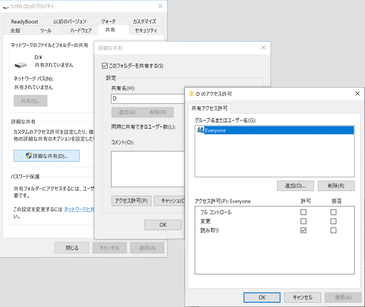Viewport: 365px width, 307px height.
Task: Click the shield icon on 詳細な共有(D)... button
Action: tap(29, 156)
